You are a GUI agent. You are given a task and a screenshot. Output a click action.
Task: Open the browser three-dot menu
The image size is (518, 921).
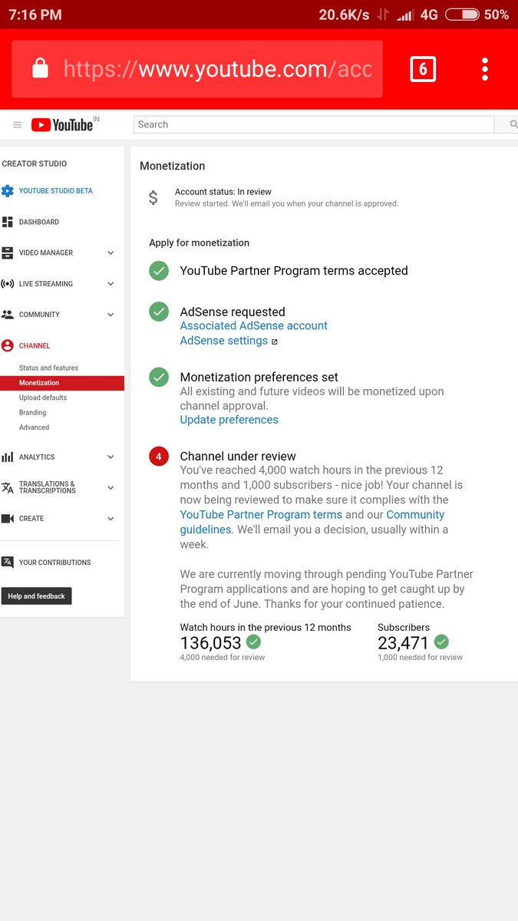[x=485, y=69]
